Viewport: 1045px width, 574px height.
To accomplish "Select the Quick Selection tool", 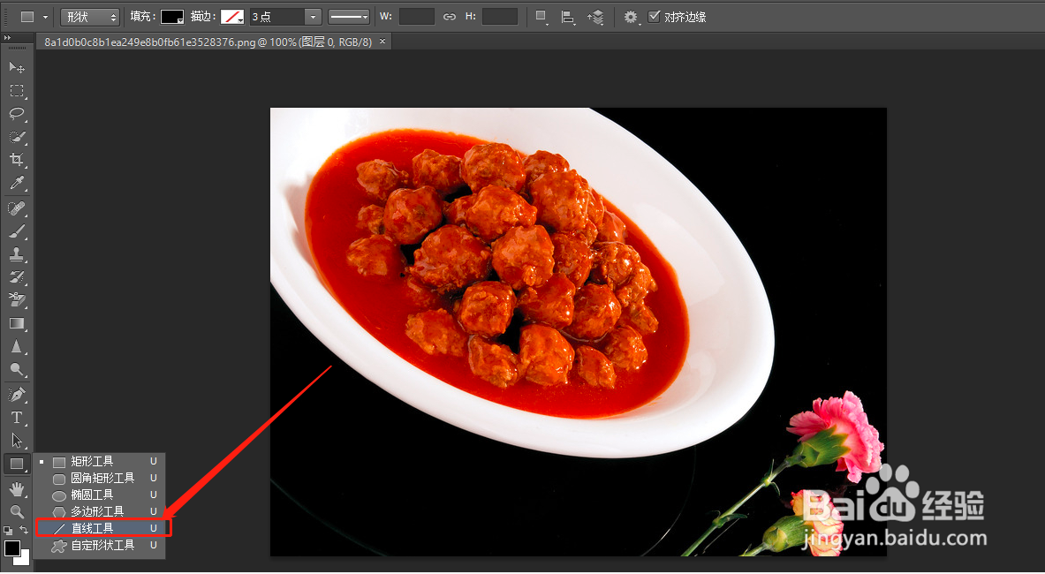I will (x=17, y=137).
